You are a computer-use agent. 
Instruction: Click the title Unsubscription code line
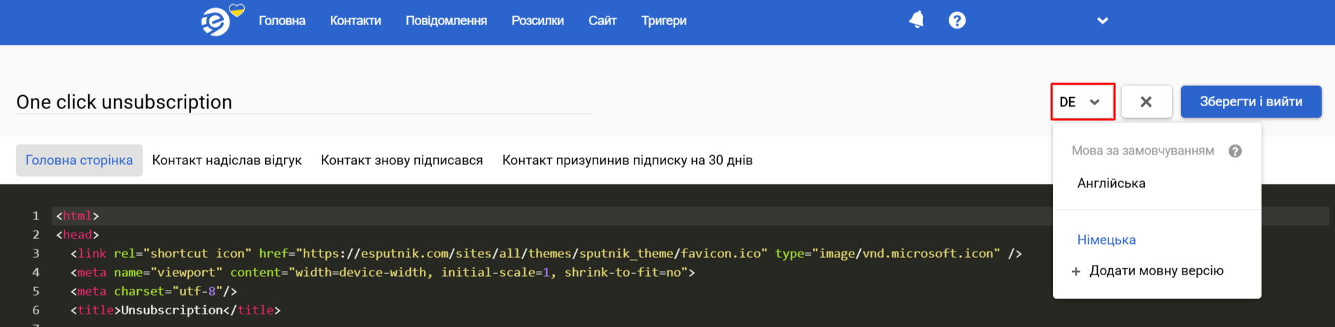(x=176, y=310)
